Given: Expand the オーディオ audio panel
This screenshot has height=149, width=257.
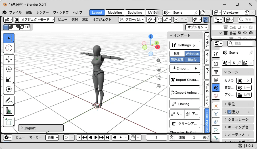Looking at the screenshot, I should tap(238, 135).
